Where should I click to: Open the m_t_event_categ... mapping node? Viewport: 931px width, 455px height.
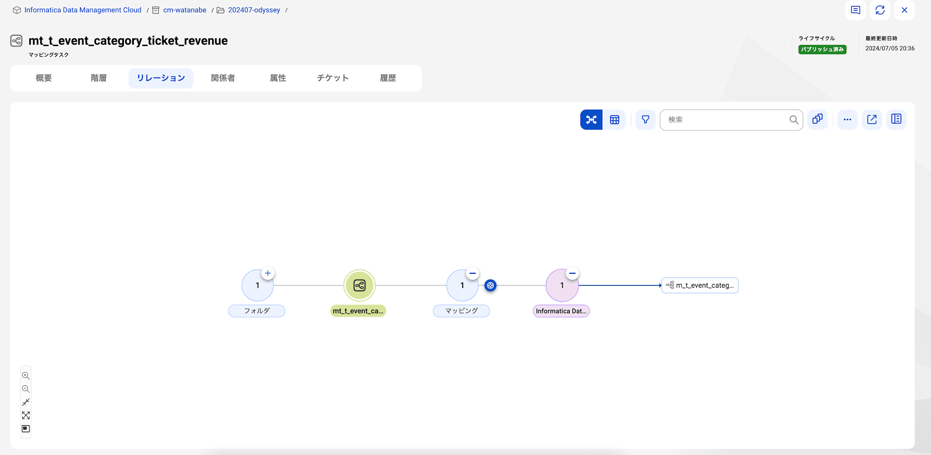700,285
